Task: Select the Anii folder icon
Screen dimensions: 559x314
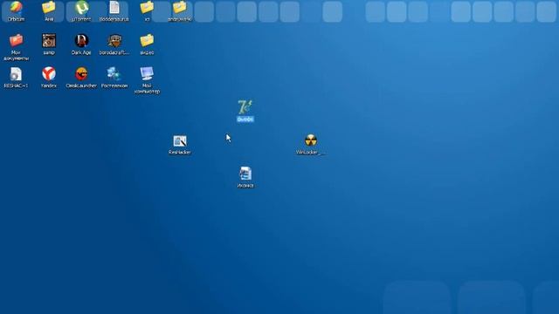Action: click(49, 8)
